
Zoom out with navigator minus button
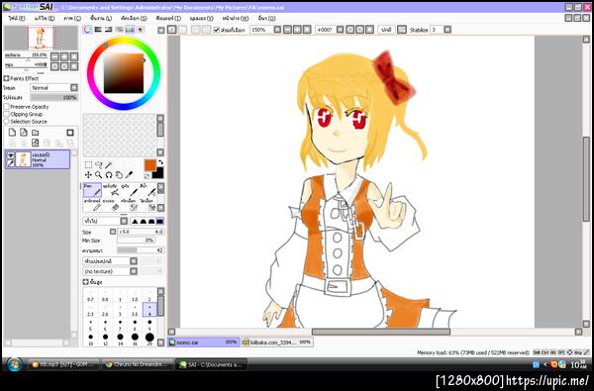54,56
